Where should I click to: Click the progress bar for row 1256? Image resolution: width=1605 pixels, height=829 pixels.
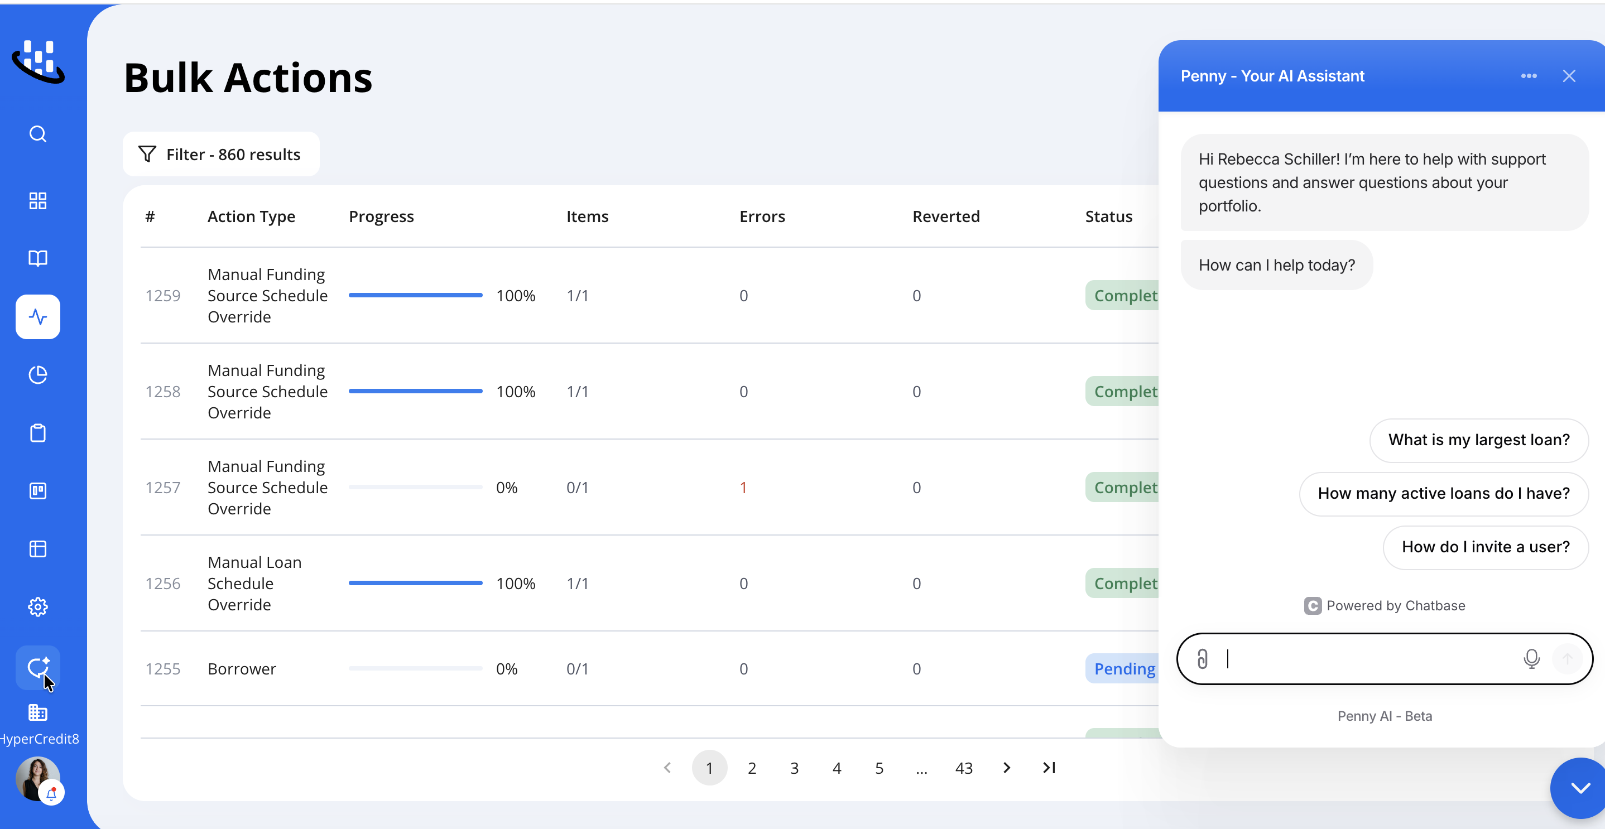(x=416, y=582)
